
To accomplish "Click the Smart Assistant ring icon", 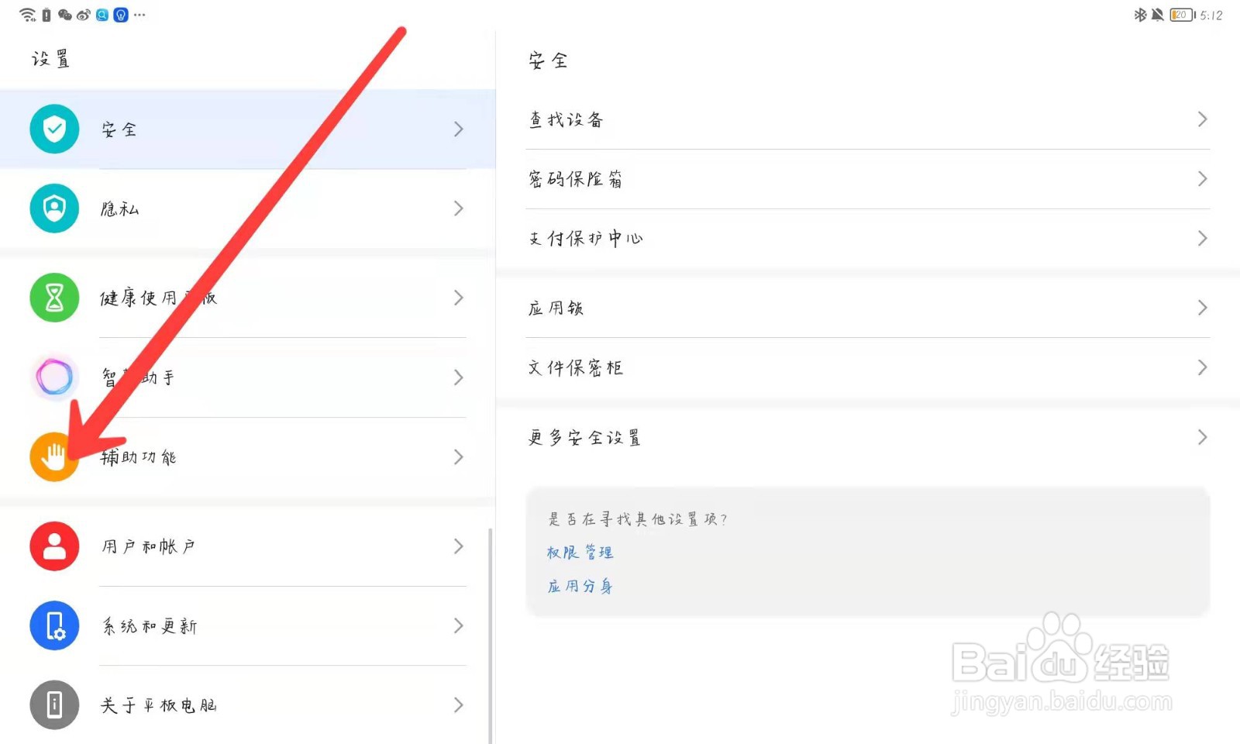I will [x=54, y=377].
